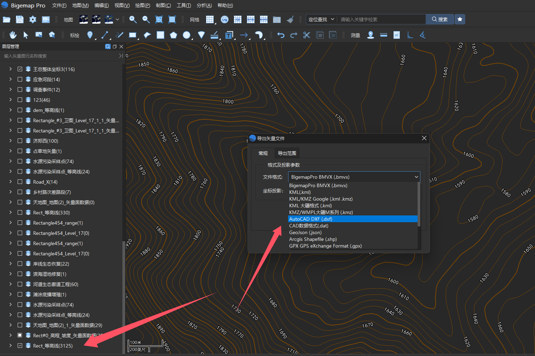
Task: Click the broom clear icon
Action: [290, 19]
